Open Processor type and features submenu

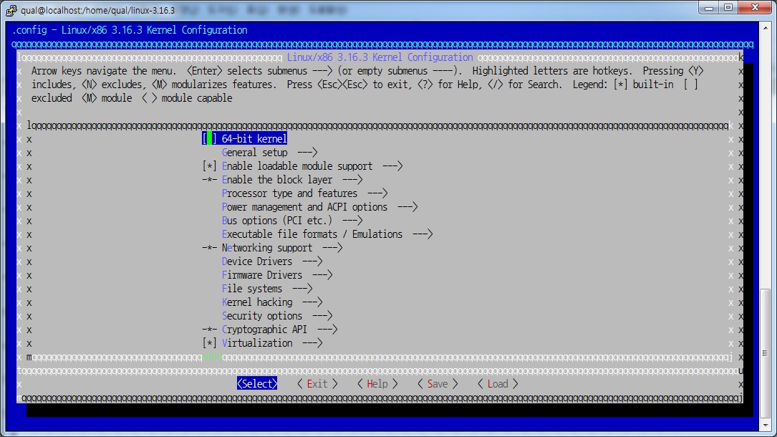click(x=305, y=193)
